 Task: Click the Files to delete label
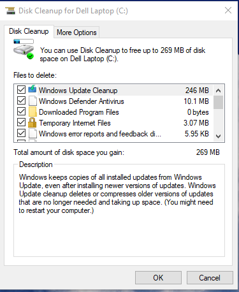coord(35,75)
